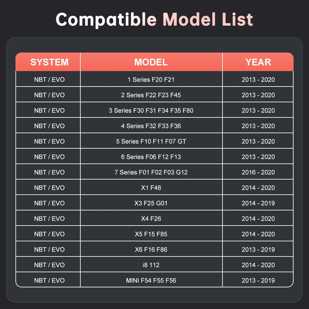Click the i8 112 model cell
The image size is (309, 309).
tap(151, 264)
